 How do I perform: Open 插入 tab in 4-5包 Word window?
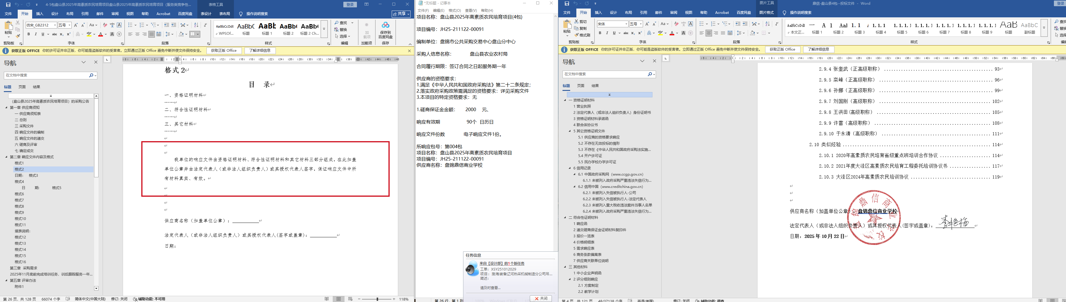click(x=40, y=14)
